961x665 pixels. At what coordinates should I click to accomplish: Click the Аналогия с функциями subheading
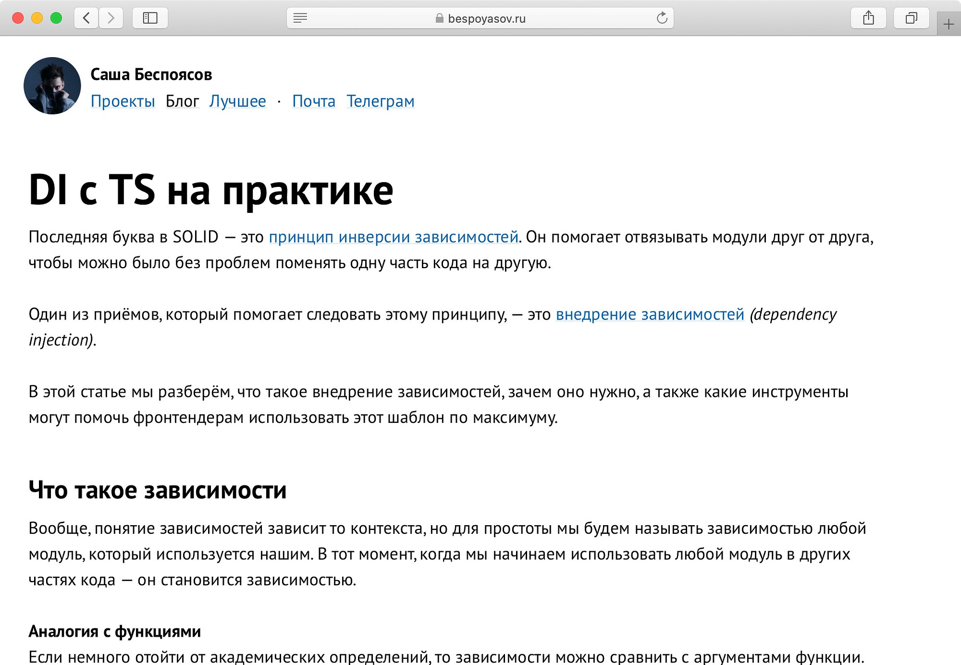click(114, 631)
